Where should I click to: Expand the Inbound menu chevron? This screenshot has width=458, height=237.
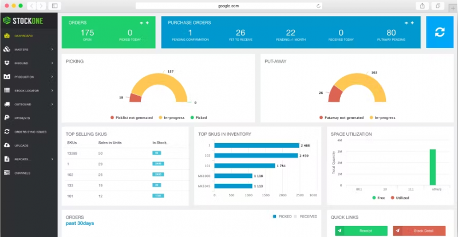point(52,63)
